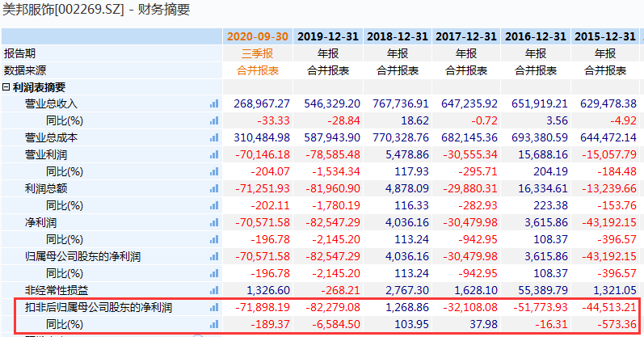The height and width of the screenshot is (337, 644).
Task: Show chart for 利润总额 via its icon
Action: tap(214, 188)
